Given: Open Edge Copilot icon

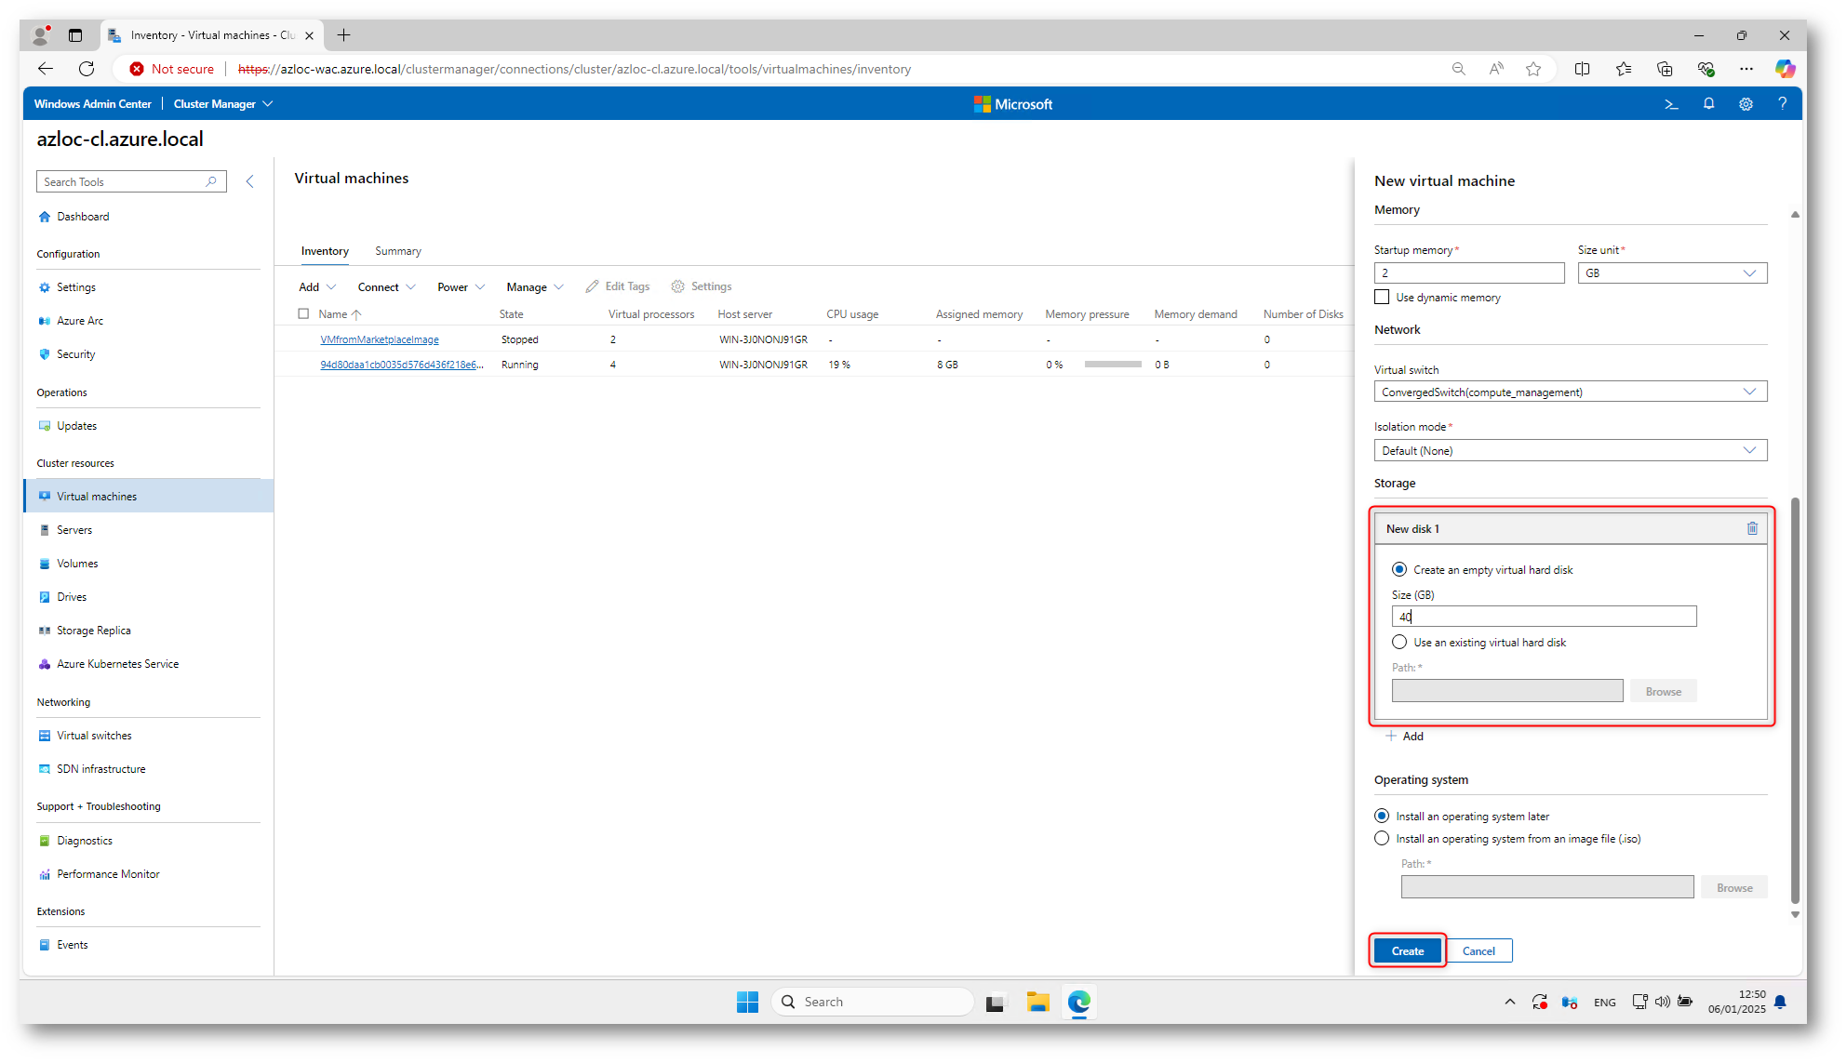Looking at the screenshot, I should pyautogui.click(x=1784, y=69).
